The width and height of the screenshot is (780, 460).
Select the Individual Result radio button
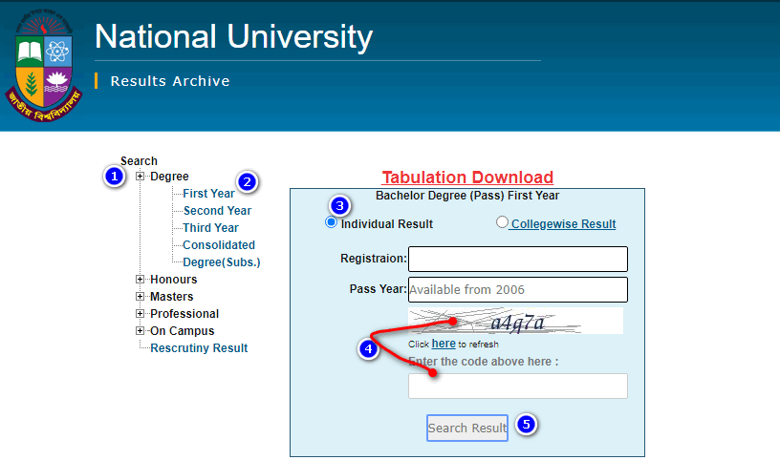(331, 222)
